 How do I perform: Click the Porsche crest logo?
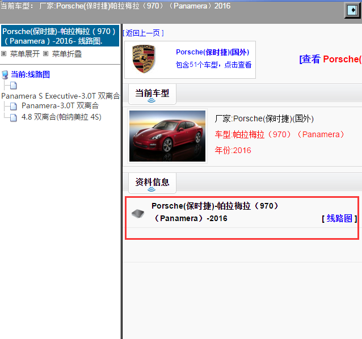pos(144,59)
